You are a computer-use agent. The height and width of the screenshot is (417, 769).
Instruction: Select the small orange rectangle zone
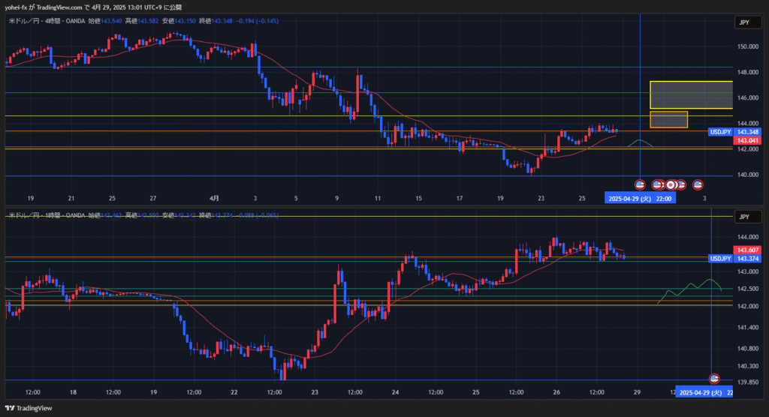[668, 119]
